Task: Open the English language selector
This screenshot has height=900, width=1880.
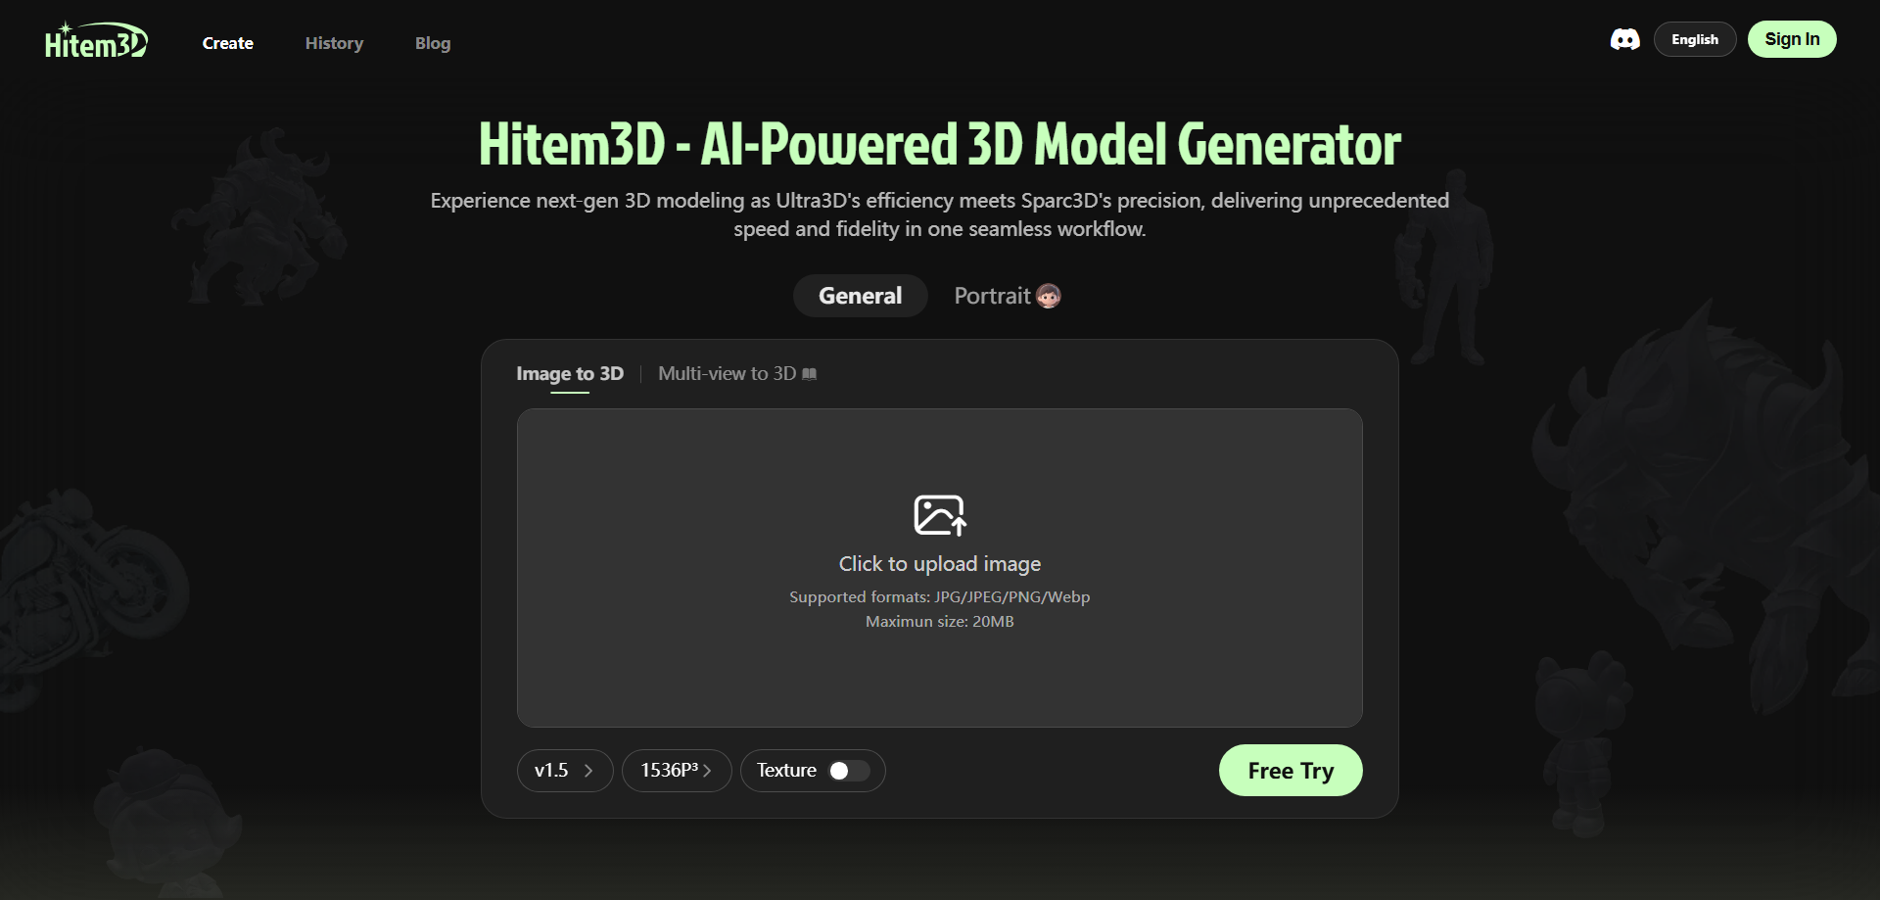Action: pos(1694,39)
